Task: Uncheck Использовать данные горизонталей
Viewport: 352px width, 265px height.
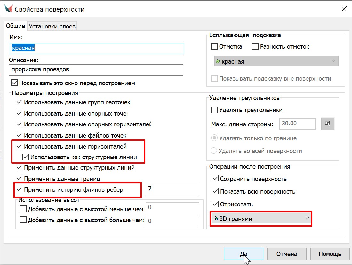Action: tap(19, 147)
